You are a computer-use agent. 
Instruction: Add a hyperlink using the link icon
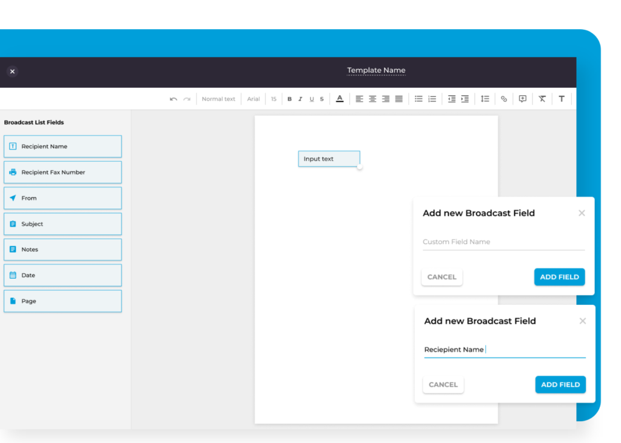[504, 98]
